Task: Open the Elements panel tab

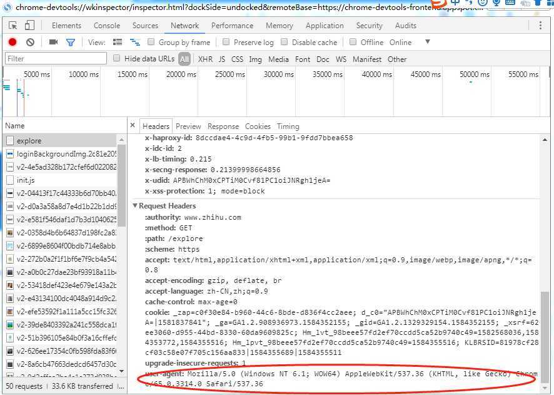Action: 66,26
